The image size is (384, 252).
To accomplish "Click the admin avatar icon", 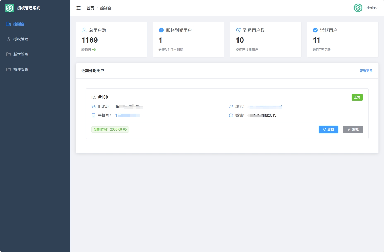I will (x=358, y=8).
